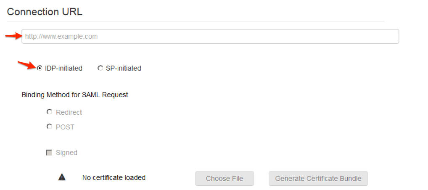The height and width of the screenshot is (190, 428).
Task: Click the Connection URL heading
Action: 45,12
